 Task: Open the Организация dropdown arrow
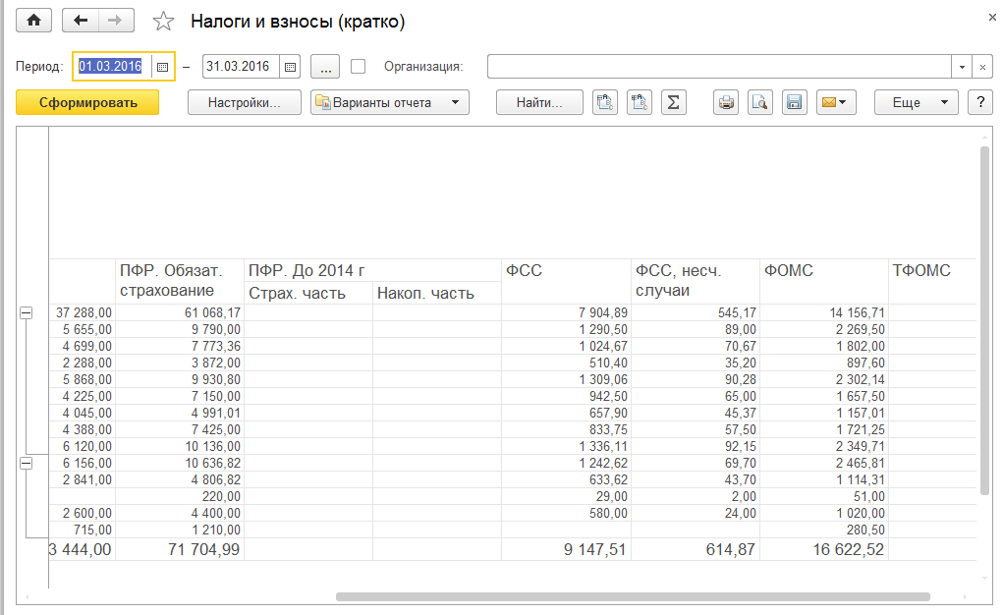coord(962,67)
